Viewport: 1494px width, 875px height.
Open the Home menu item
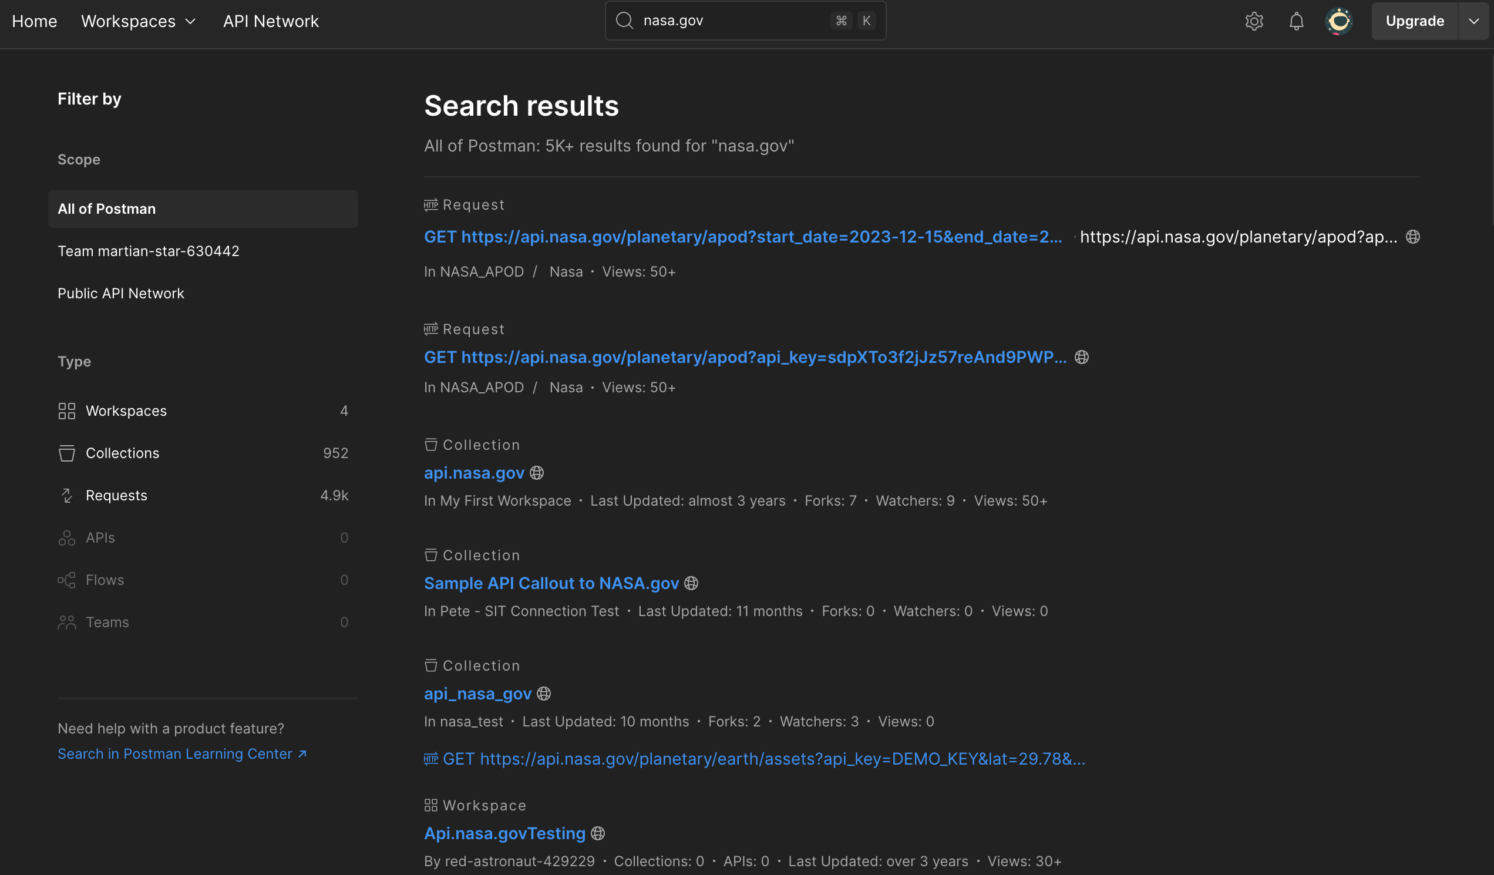click(35, 21)
